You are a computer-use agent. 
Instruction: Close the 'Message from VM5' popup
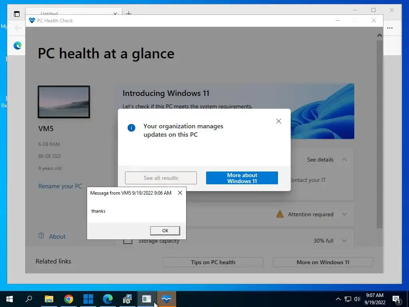point(180,193)
